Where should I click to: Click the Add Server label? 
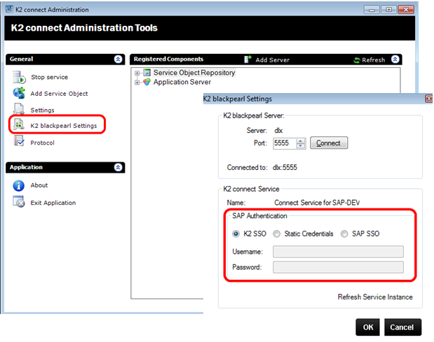tap(272, 60)
